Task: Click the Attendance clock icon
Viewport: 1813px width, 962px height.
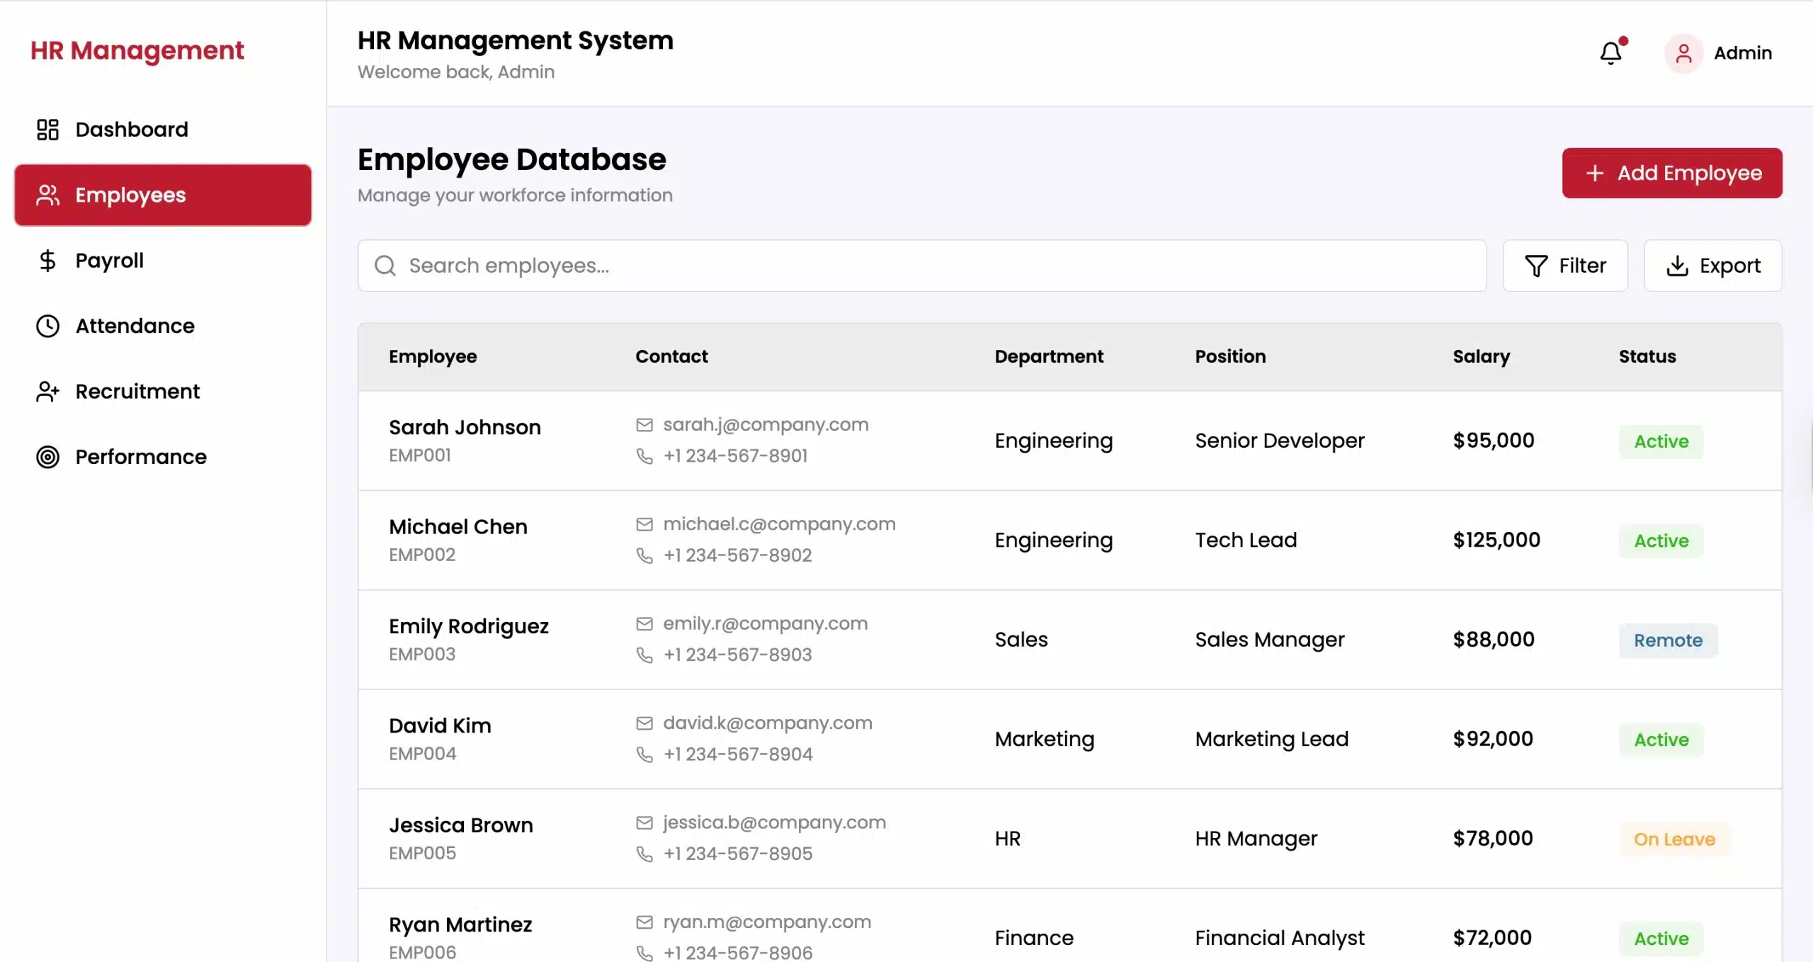Action: coord(47,326)
